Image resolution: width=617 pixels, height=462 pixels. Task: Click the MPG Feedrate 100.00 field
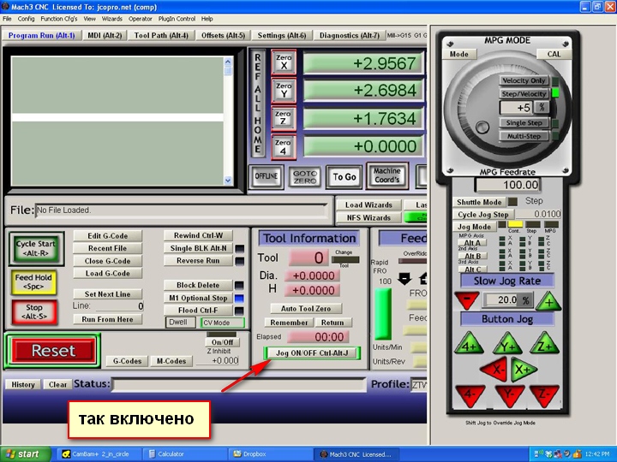point(507,185)
